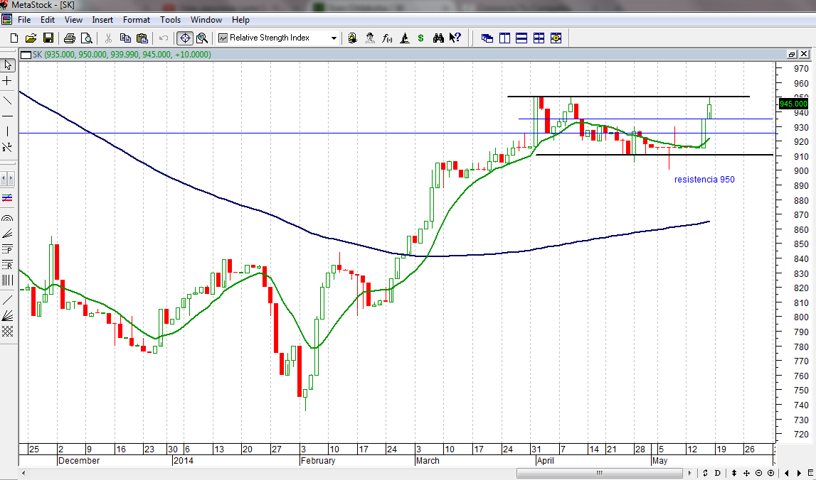Cut using the scissors icon
Viewport: 816px width, 480px height.
[x=108, y=38]
